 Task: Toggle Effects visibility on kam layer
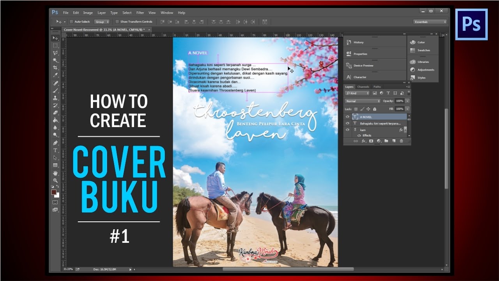359,135
